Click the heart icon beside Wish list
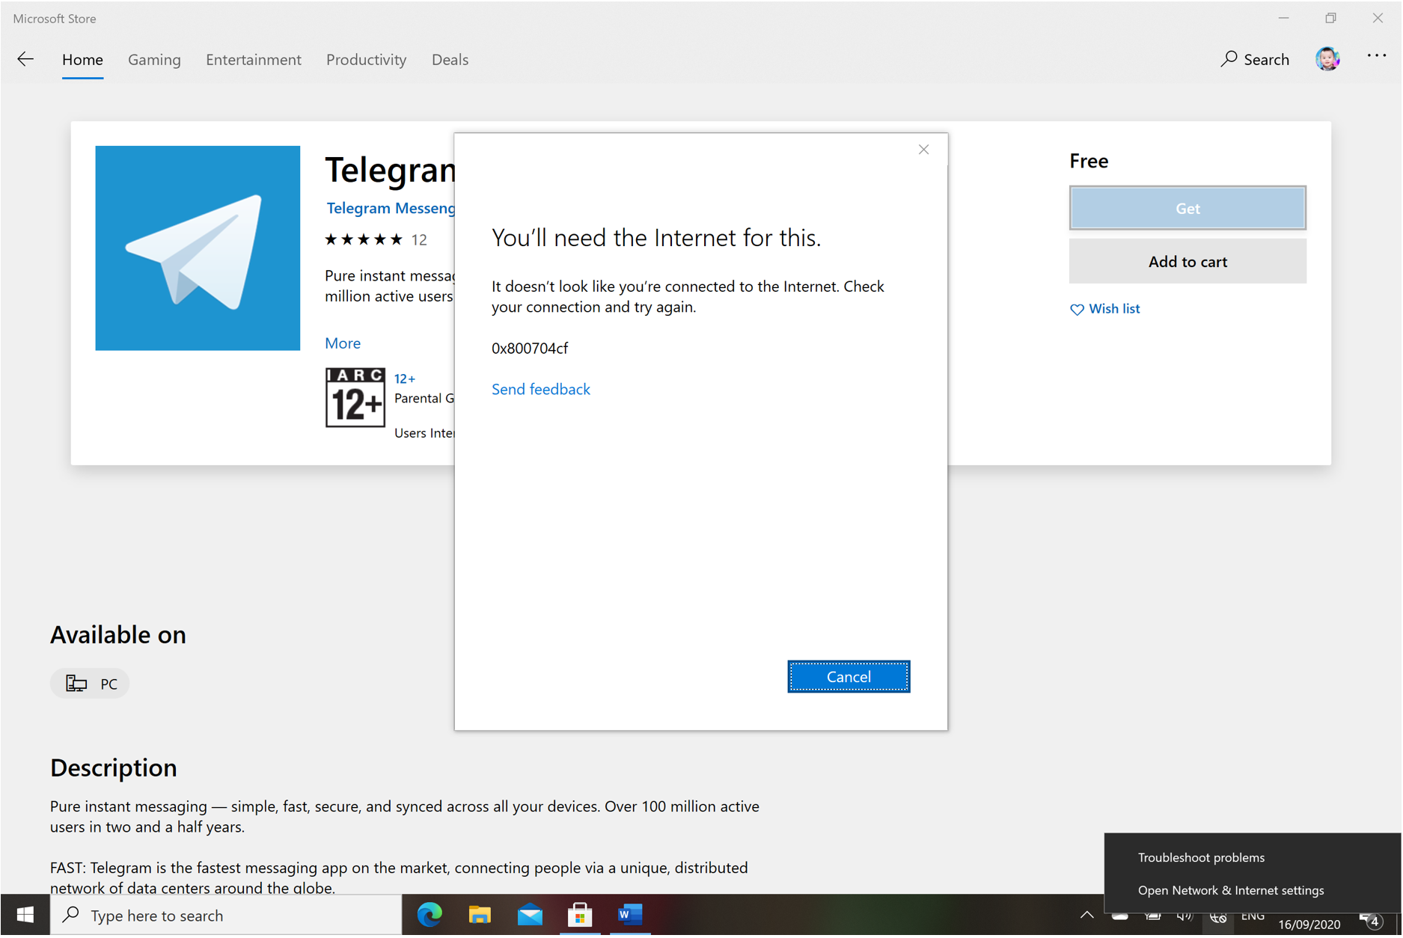The image size is (1403, 938). point(1077,310)
